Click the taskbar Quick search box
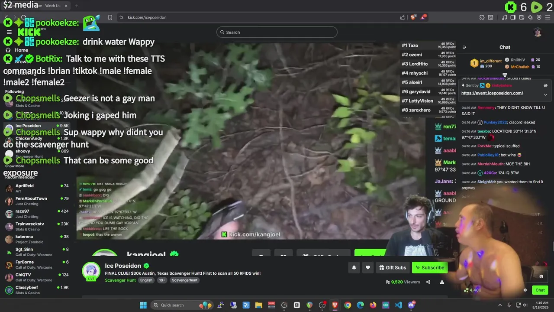Image resolution: width=554 pixels, height=312 pixels. (182, 305)
